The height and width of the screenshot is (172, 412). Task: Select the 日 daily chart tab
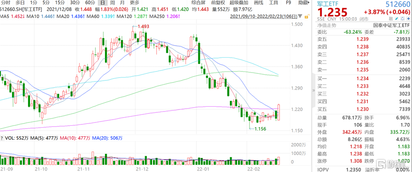103,3
